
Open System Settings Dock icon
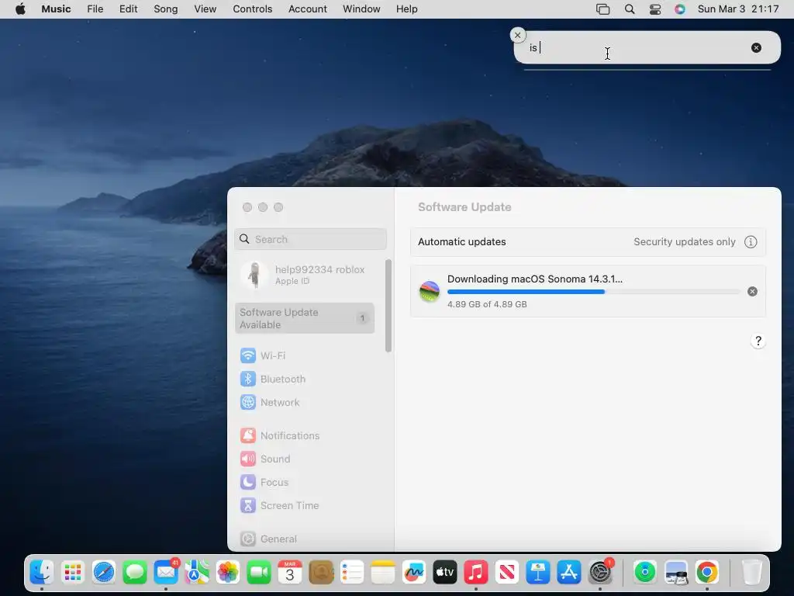tap(601, 572)
